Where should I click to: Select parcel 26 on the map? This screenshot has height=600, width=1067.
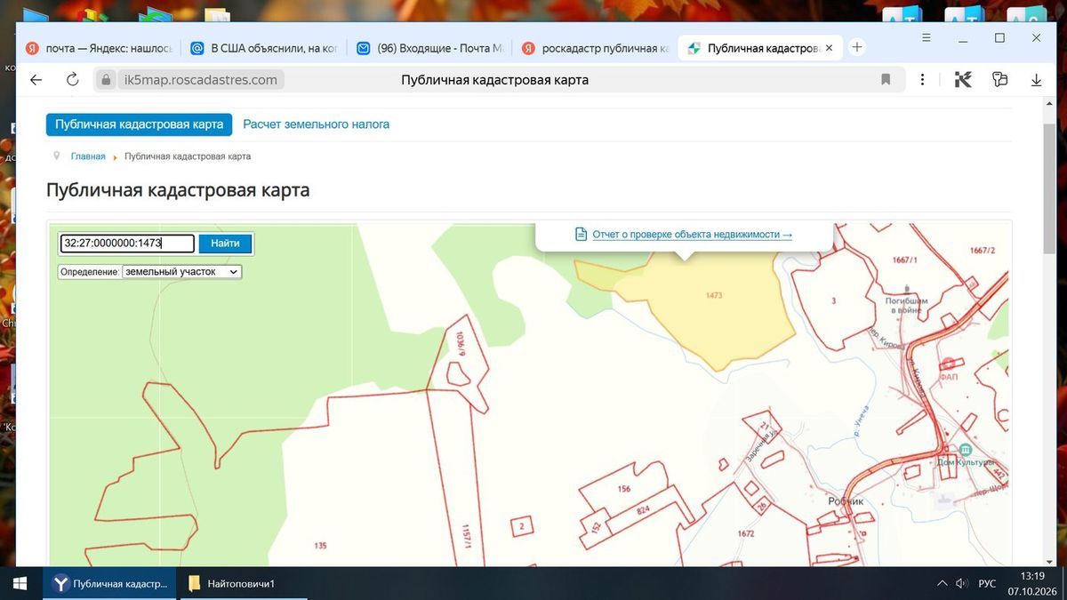(761, 507)
